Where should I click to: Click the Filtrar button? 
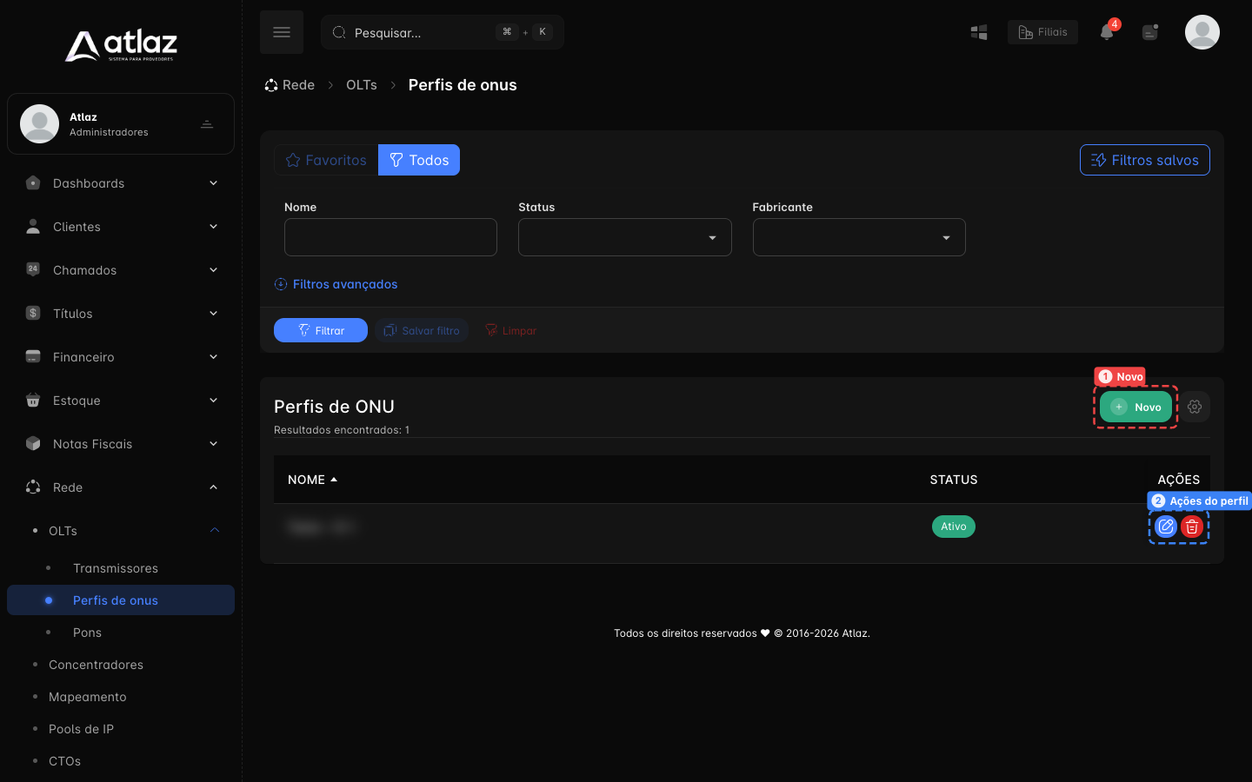(x=321, y=330)
